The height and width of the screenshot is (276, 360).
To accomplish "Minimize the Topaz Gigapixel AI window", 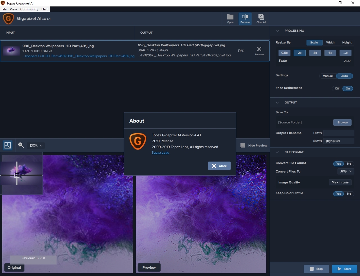I will click(x=327, y=3).
